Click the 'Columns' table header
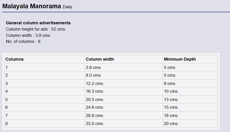The height and width of the screenshot is (132, 230). 45,59
